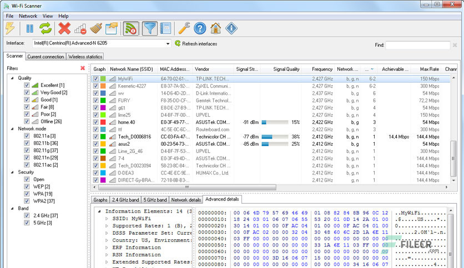Image resolution: width=464 pixels, height=268 pixels.
Task: Click the red X delete toolbar icon
Action: 64,29
